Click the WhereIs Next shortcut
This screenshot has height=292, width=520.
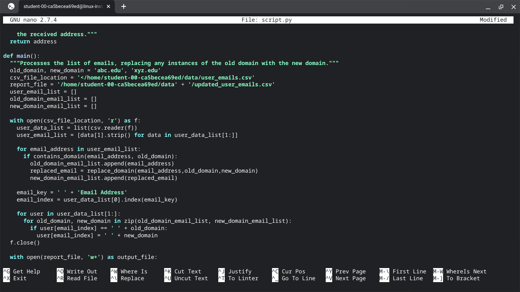[460, 271]
